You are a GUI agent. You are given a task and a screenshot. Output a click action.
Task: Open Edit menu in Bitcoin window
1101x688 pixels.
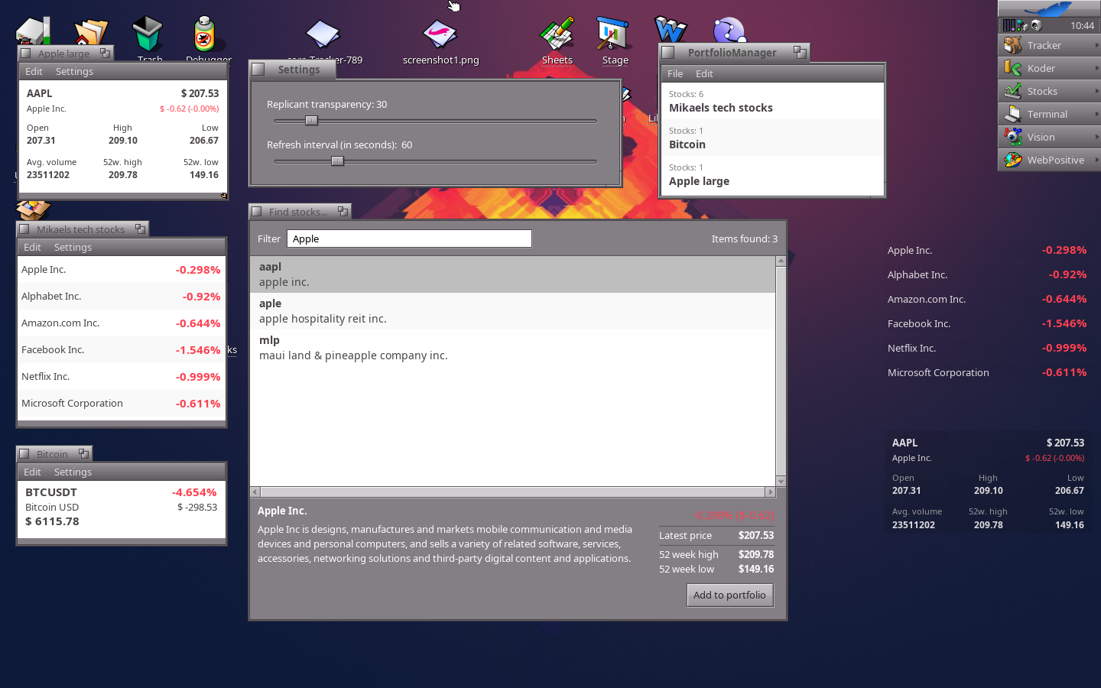(32, 472)
